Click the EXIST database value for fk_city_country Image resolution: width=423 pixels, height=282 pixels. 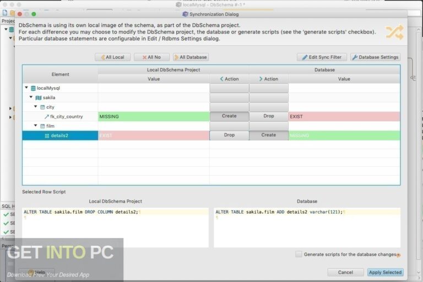pyautogui.click(x=344, y=117)
